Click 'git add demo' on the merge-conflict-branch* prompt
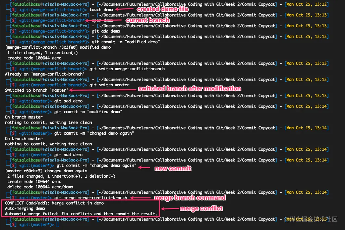The height and width of the screenshot is (230, 345). (x=106, y=31)
